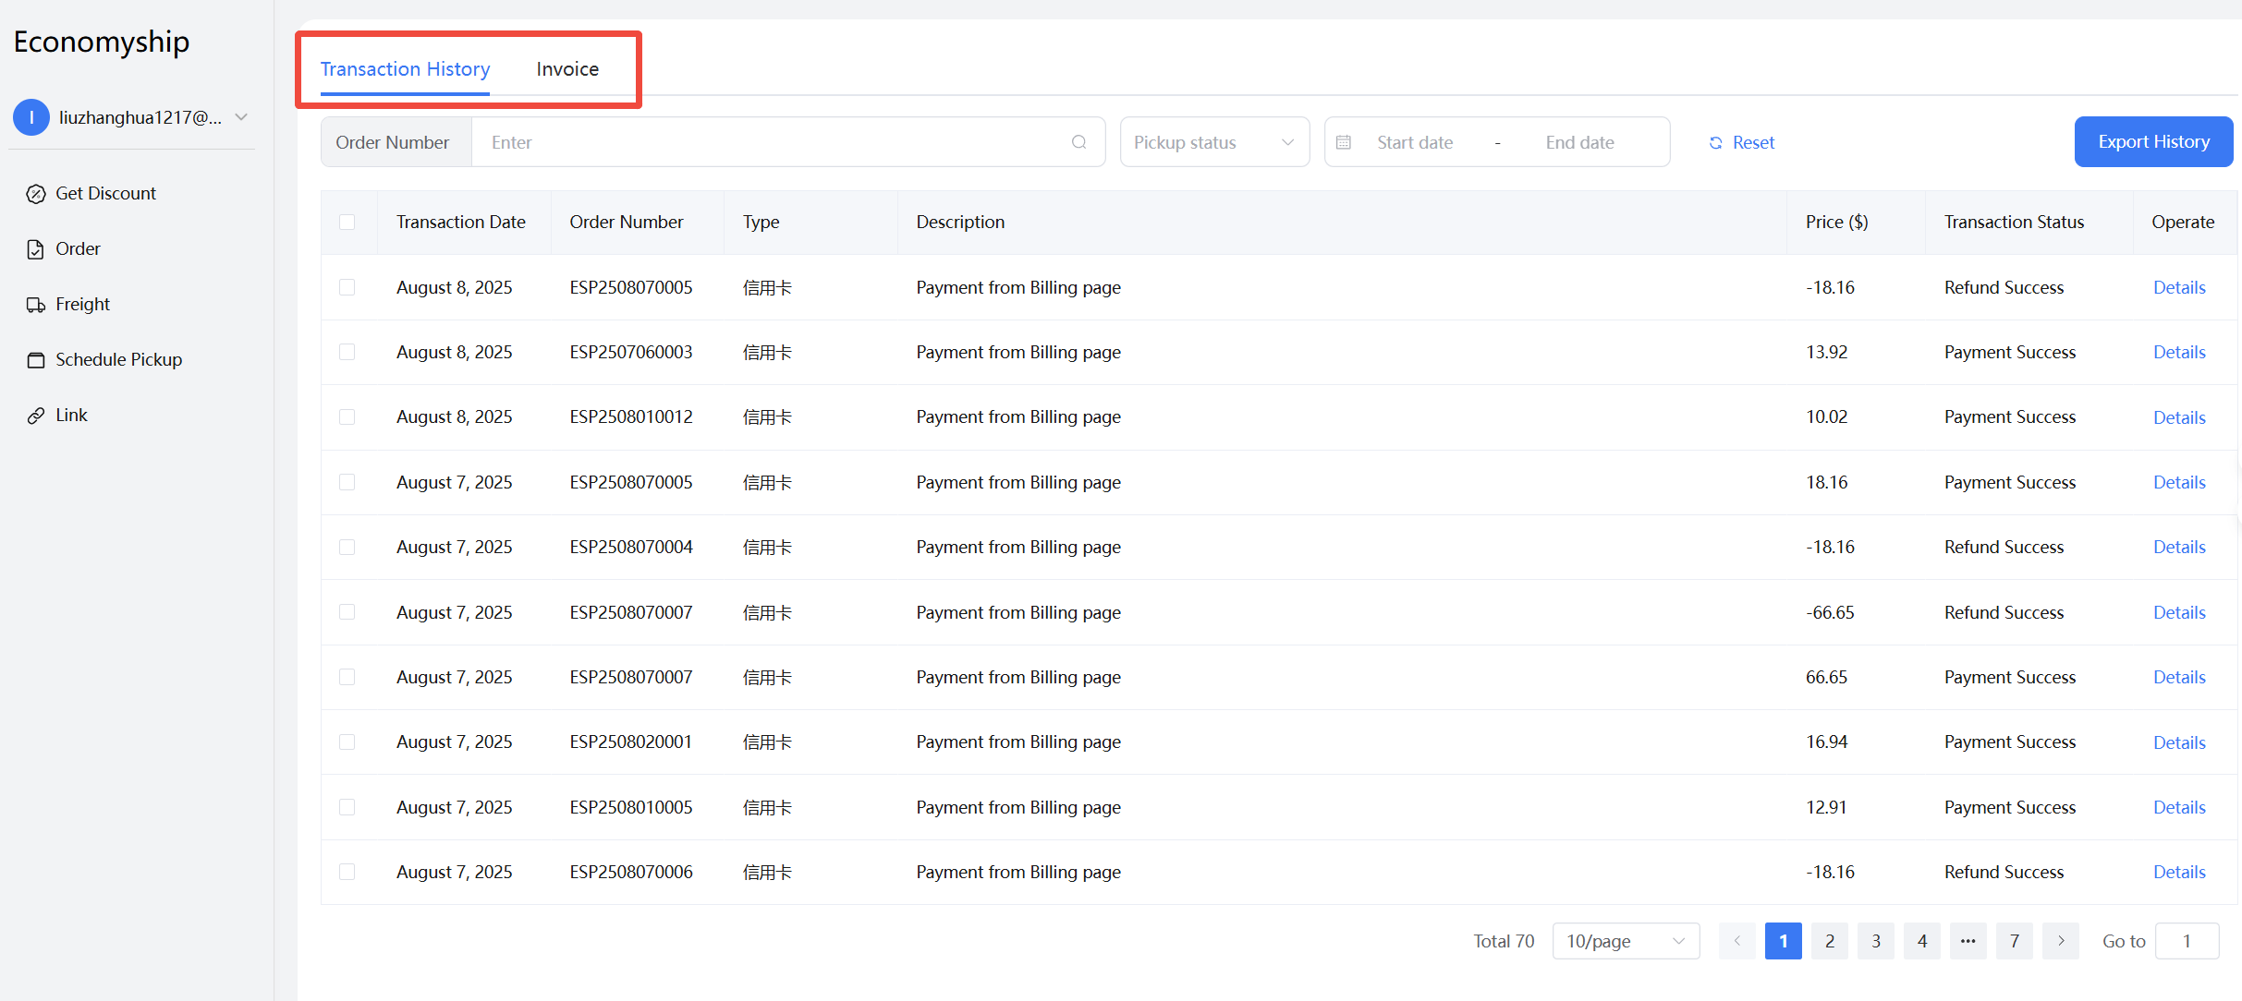The height and width of the screenshot is (1001, 2242).
Task: Open the 10/page size selector
Action: pyautogui.click(x=1625, y=941)
